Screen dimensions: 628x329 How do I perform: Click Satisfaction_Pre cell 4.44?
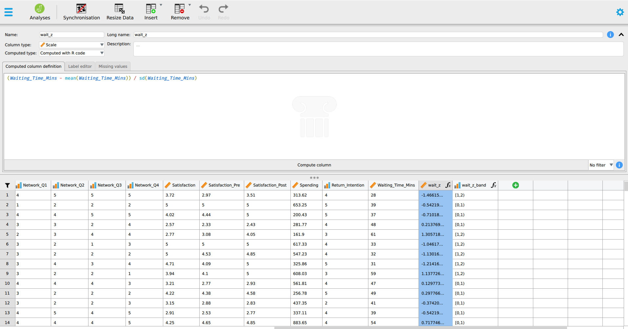pyautogui.click(x=222, y=215)
